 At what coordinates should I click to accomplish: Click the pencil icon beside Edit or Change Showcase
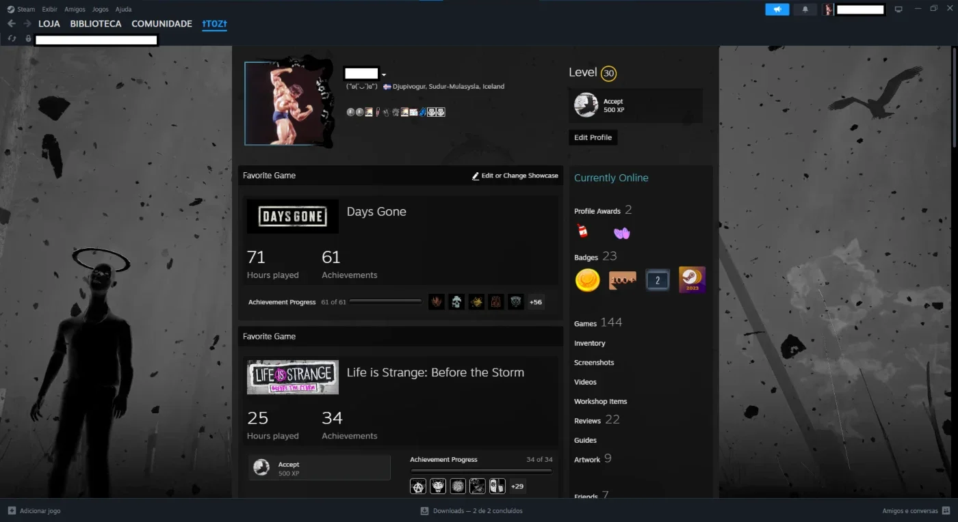[x=476, y=176]
